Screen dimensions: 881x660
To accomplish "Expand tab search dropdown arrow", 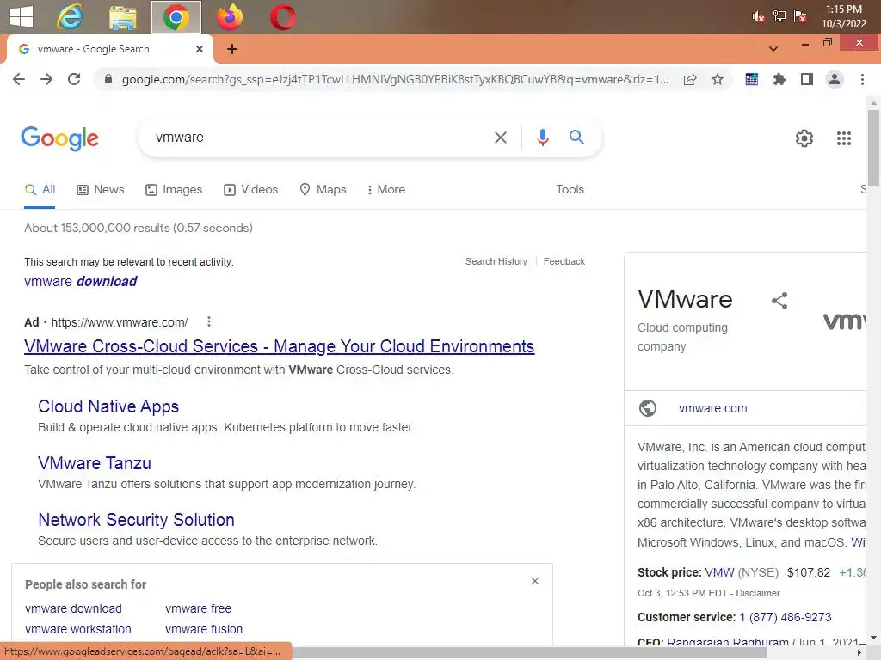I will point(773,49).
